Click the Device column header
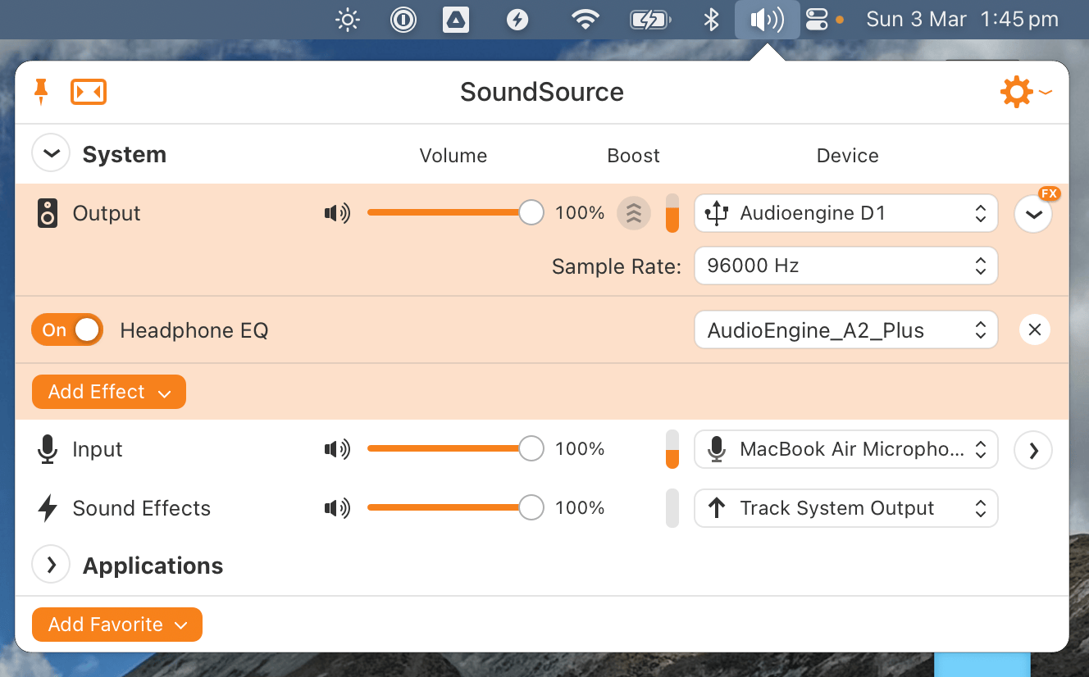The image size is (1089, 677). pyautogui.click(x=848, y=156)
